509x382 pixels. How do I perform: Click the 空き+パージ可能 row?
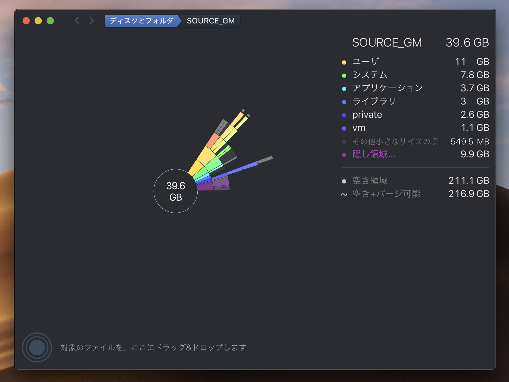coord(415,194)
